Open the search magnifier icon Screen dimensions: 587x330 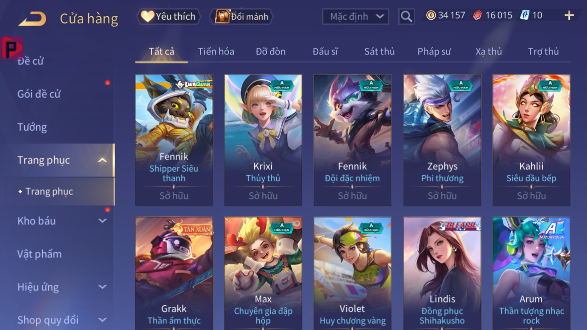(406, 16)
